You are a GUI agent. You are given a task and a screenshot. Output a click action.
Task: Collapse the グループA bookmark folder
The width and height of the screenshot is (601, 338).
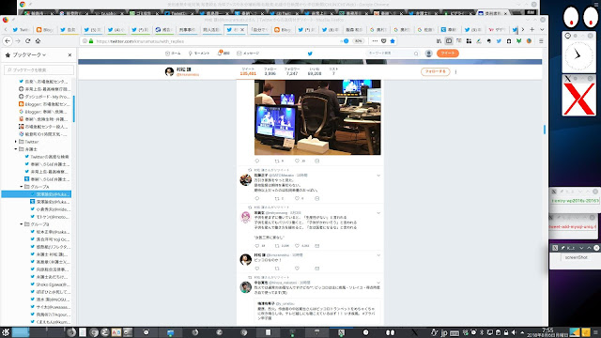(x=22, y=187)
